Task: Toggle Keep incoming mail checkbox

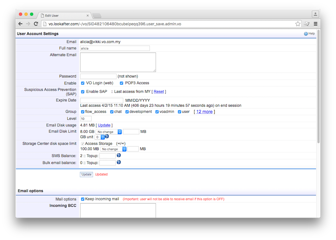Action: click(83, 199)
